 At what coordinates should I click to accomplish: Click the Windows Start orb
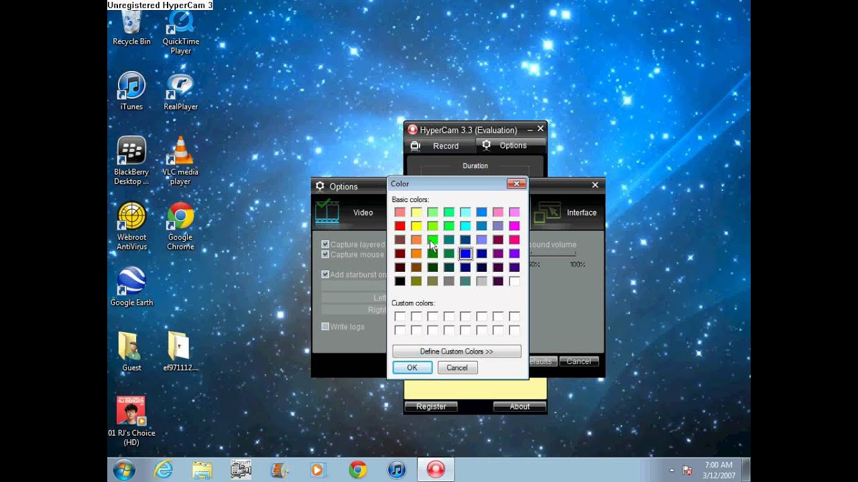click(x=124, y=470)
